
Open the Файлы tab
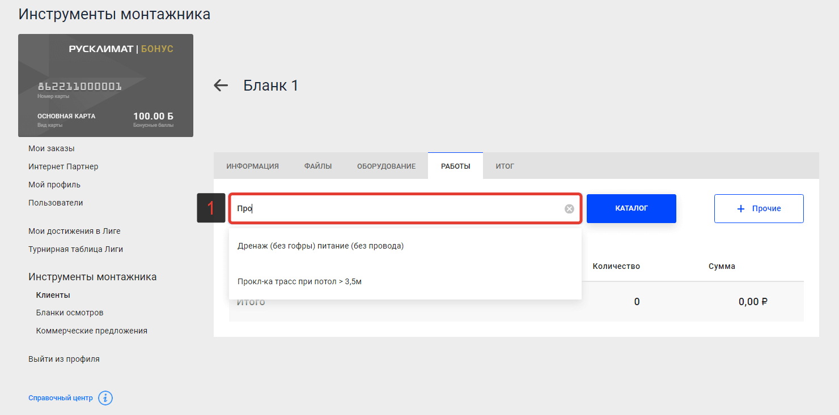coord(318,166)
